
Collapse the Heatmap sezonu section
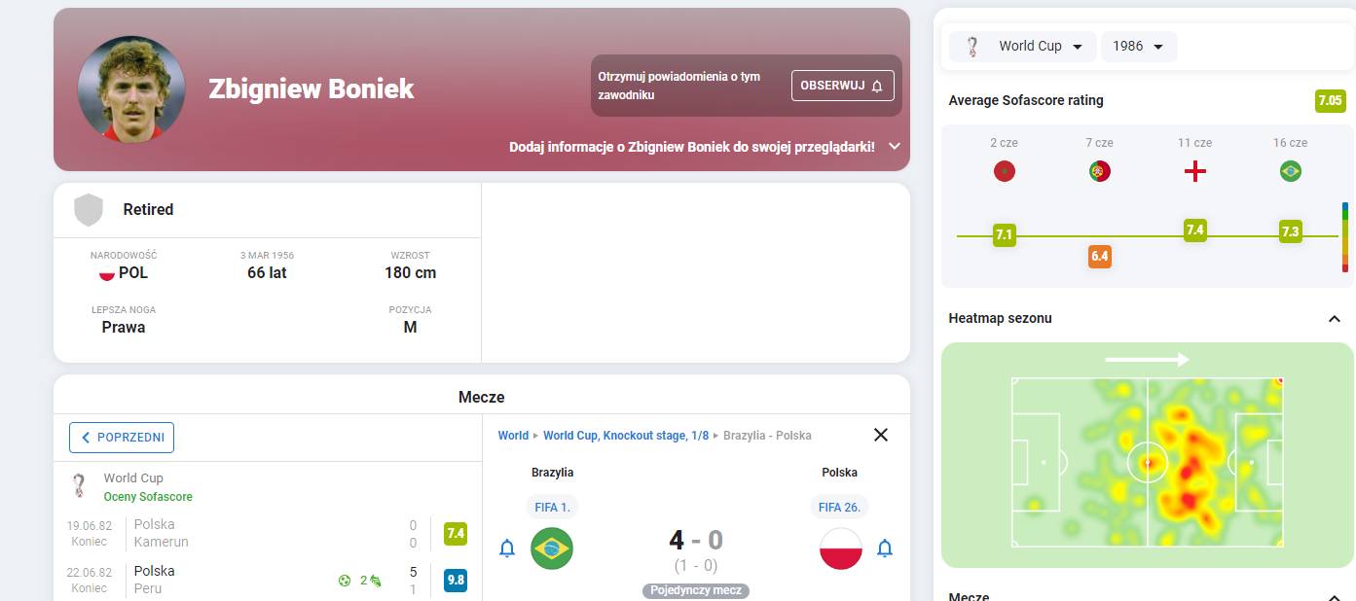[x=1334, y=319]
